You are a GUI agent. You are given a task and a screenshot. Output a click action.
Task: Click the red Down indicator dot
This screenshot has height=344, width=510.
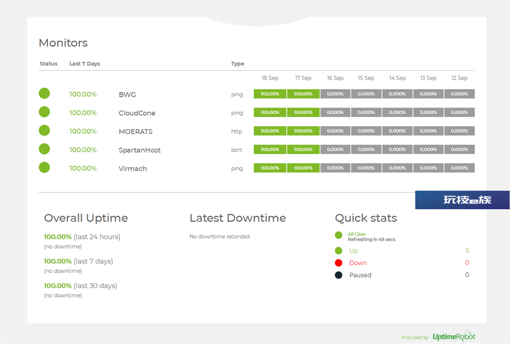pos(338,263)
